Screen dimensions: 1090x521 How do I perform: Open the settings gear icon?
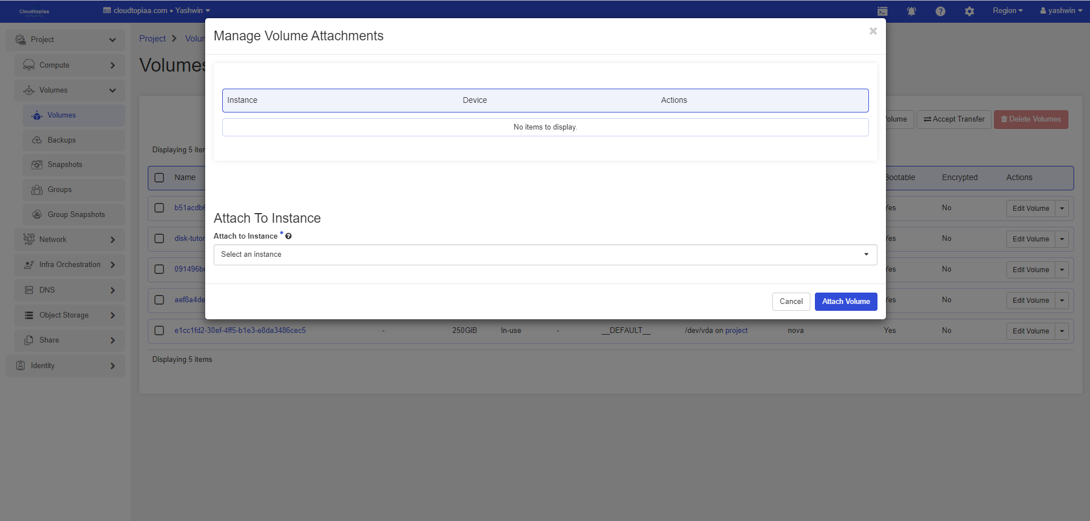coord(969,11)
